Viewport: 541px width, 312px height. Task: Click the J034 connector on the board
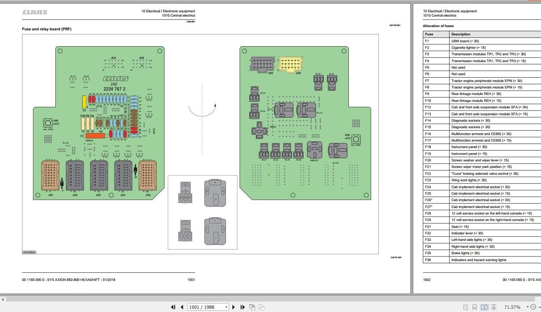(x=123, y=175)
